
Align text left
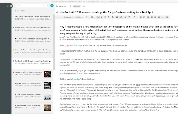coord(148,17)
